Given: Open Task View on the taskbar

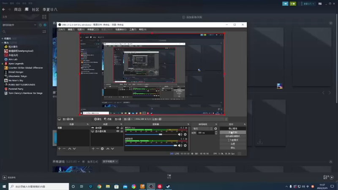Looking at the screenshot, I should (82, 186).
